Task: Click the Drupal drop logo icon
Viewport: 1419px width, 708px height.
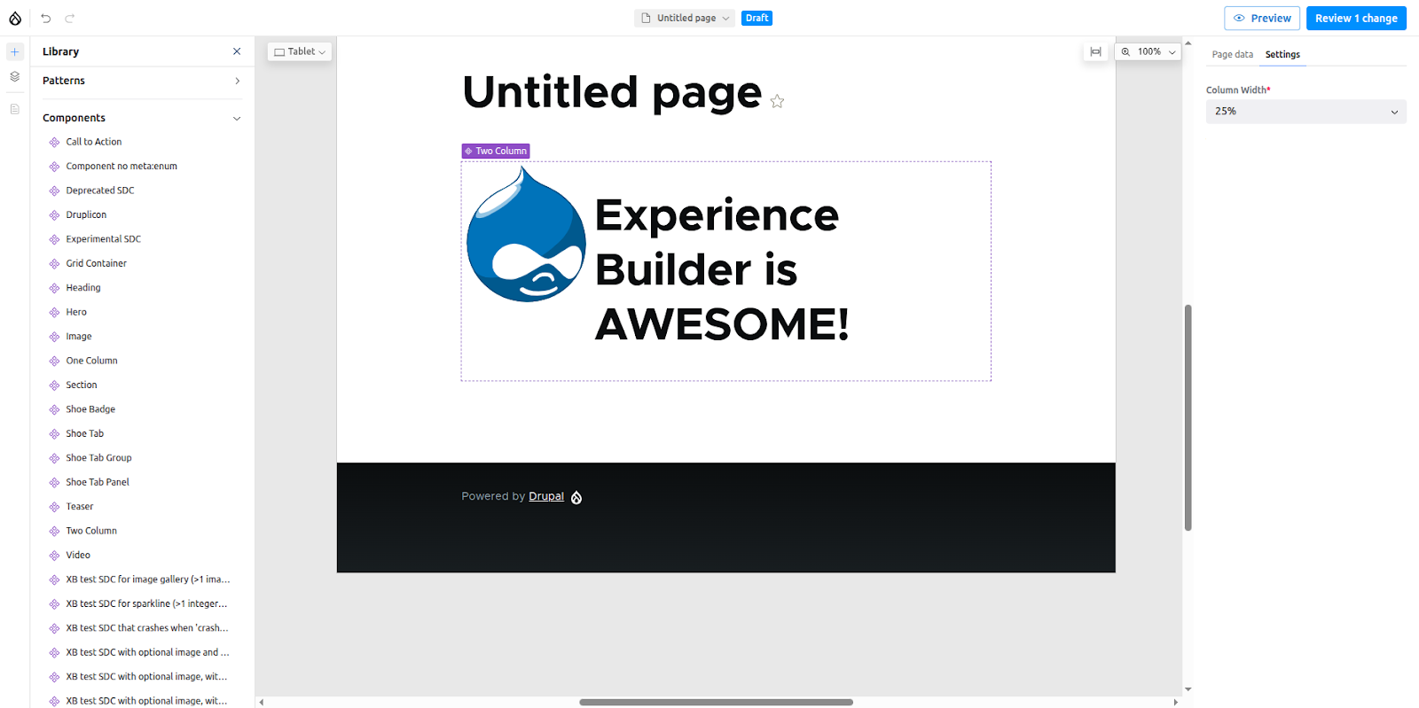Action: (x=15, y=18)
